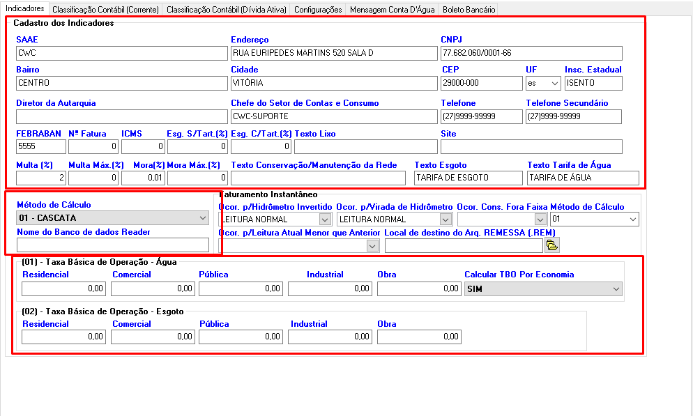Go to Boleto Bancário tab
The height and width of the screenshot is (416, 693).
(x=469, y=10)
